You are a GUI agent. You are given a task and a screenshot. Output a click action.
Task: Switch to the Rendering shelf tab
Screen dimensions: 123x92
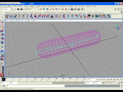tap(61, 13)
